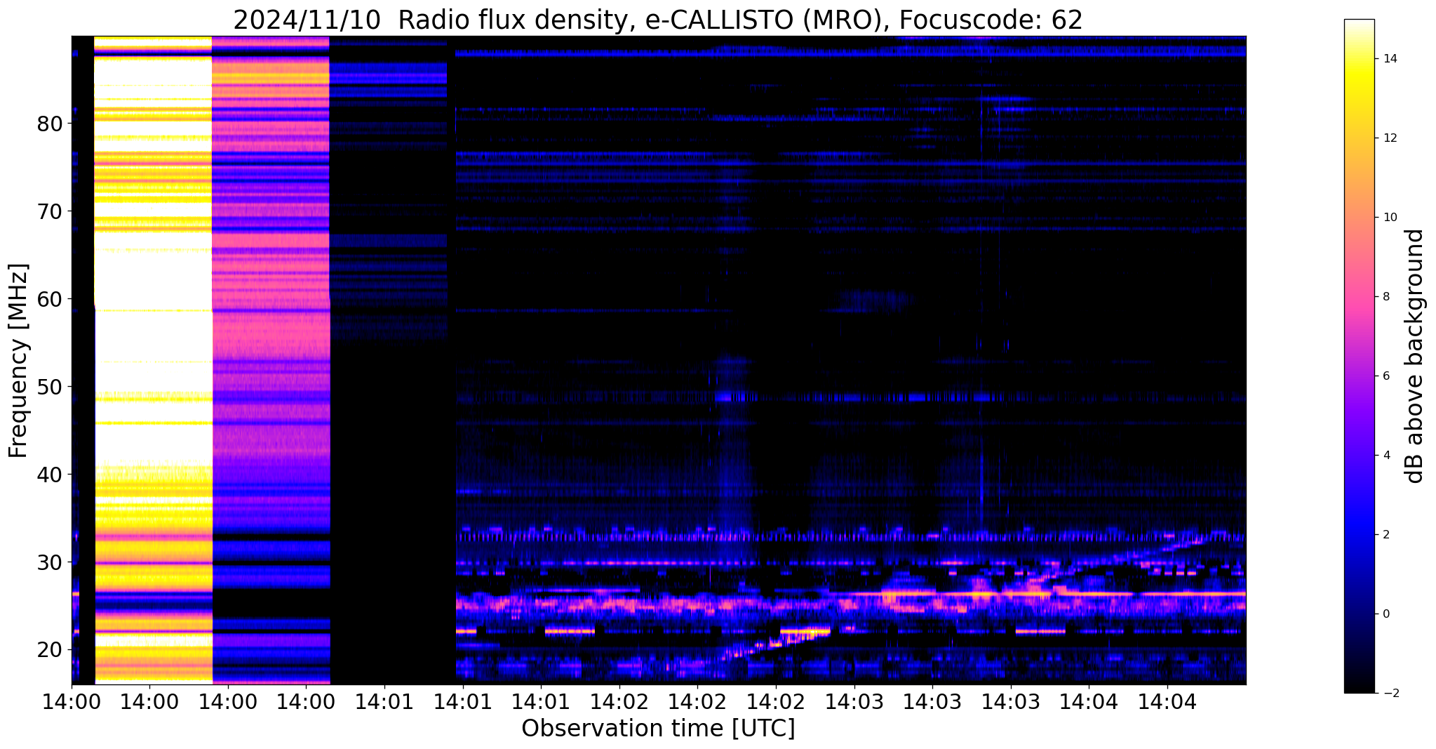Click the 'Observation time [UTC]' x-axis label

click(658, 729)
